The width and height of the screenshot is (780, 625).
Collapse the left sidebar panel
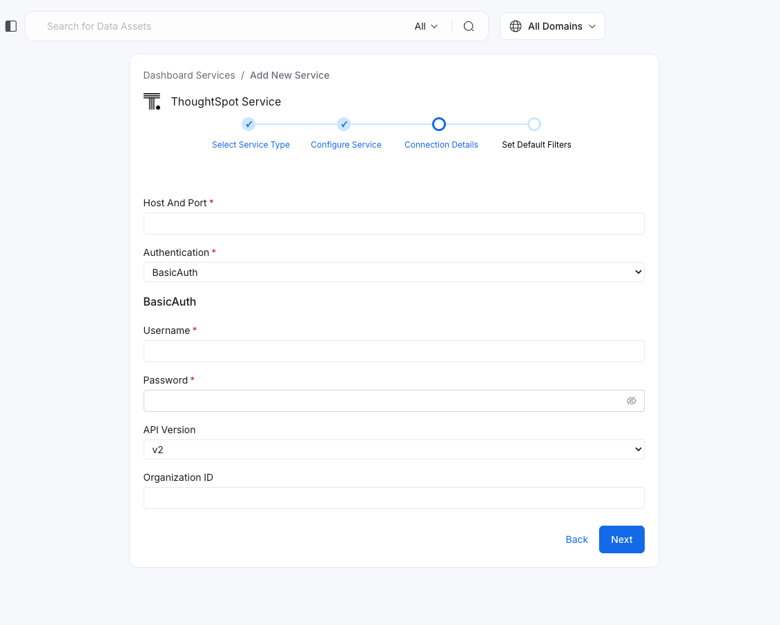pos(10,26)
